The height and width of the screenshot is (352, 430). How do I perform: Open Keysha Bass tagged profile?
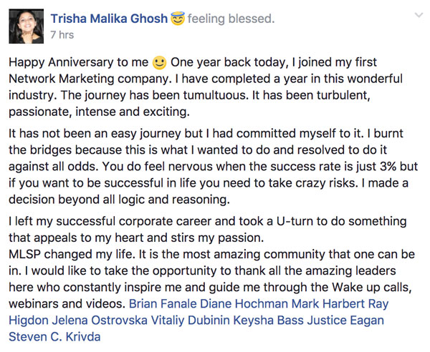(269, 321)
